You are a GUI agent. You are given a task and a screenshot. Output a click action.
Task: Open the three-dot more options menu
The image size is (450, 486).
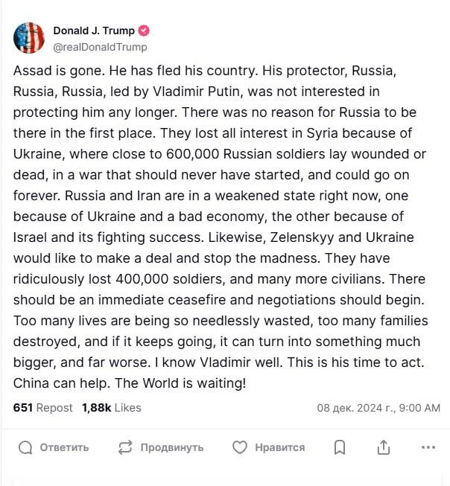pyautogui.click(x=428, y=447)
